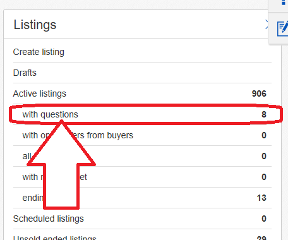Click the blue info icon at top
The width and height of the screenshot is (288, 240).
284,3
